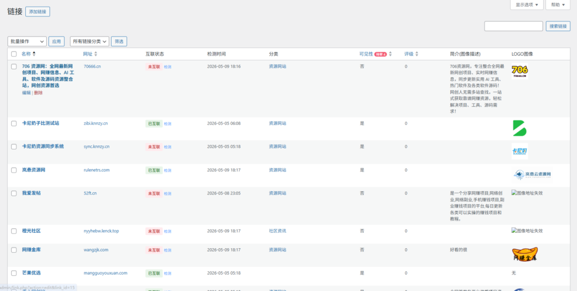Sort by 可见性 column arrow

(x=390, y=54)
